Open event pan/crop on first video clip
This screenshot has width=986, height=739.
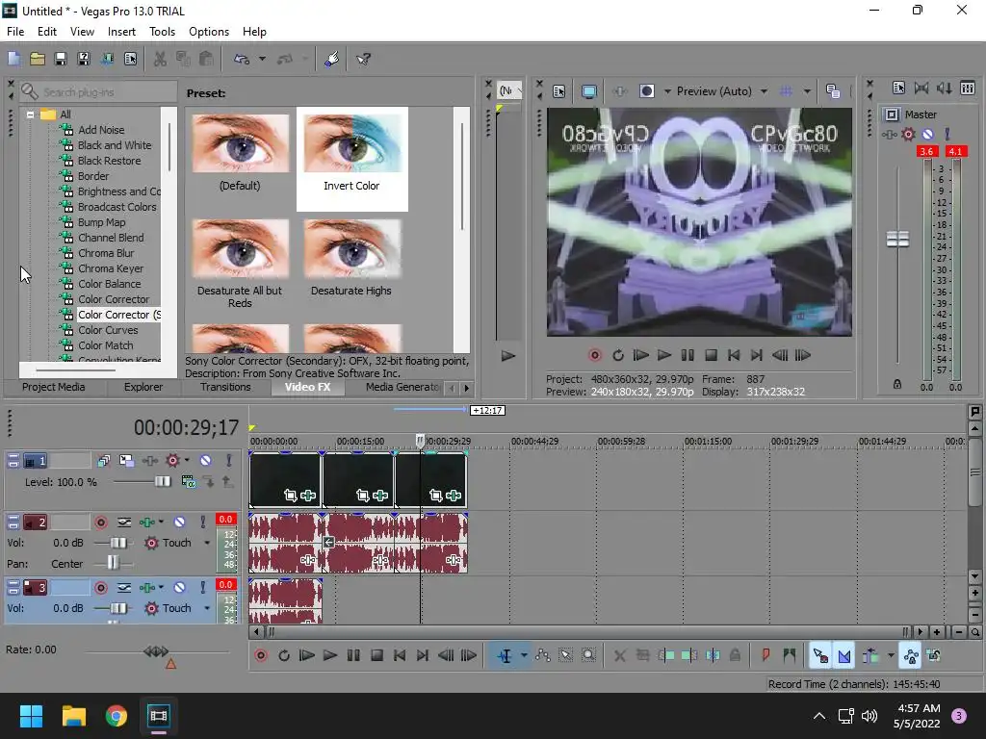point(290,496)
